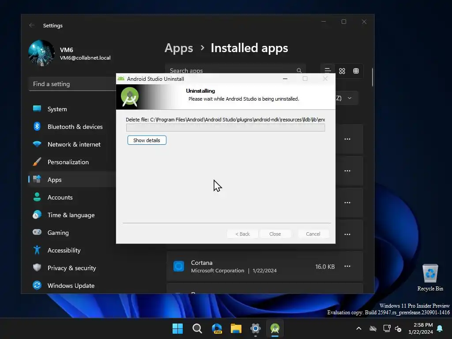
Task: Click the Android Studio taskbar icon
Action: coord(275,328)
